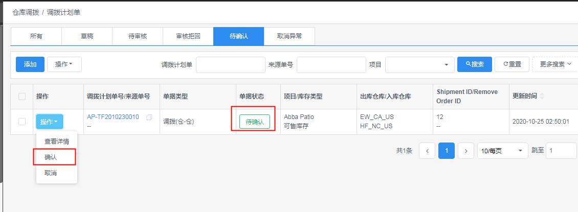This screenshot has height=212, width=578.
Task: Click the Shipment ID value 12
Action: 440,117
